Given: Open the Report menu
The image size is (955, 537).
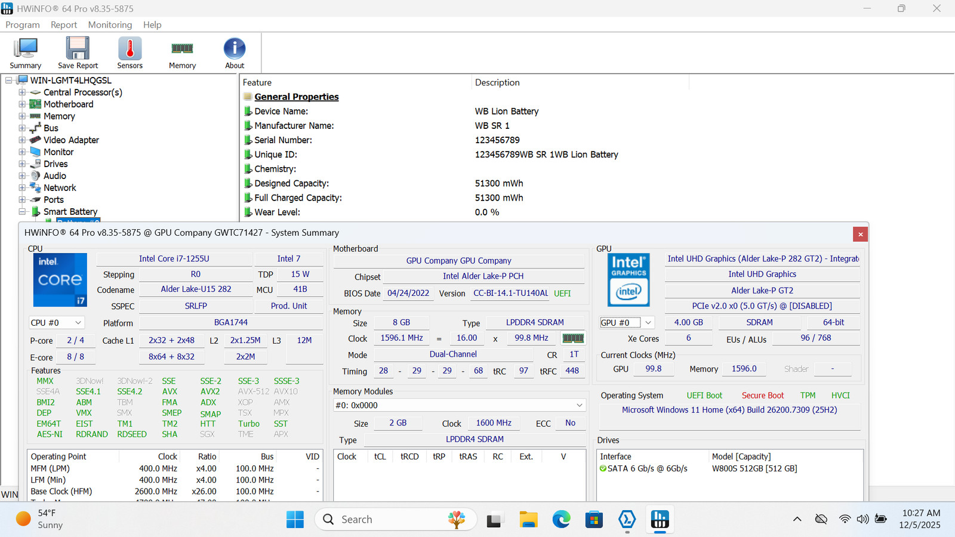Looking at the screenshot, I should pos(64,24).
